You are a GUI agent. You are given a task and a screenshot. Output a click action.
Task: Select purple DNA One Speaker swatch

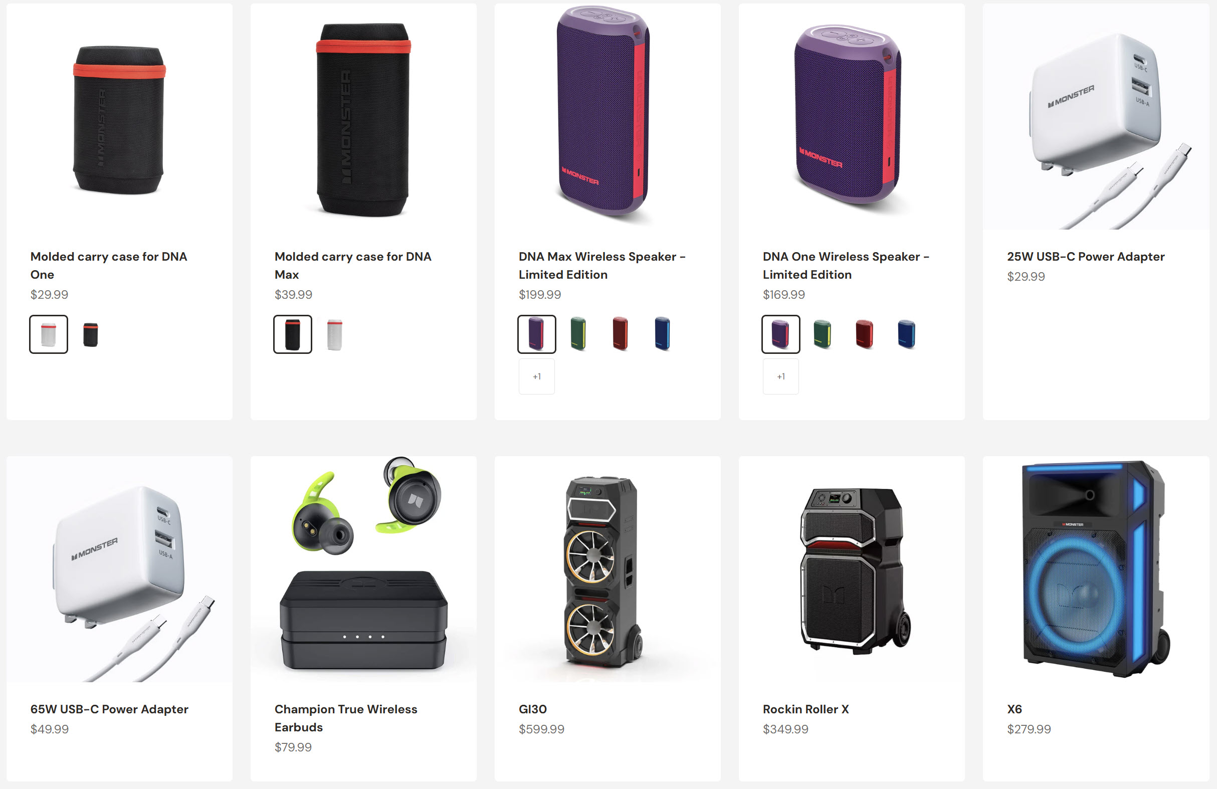(781, 334)
